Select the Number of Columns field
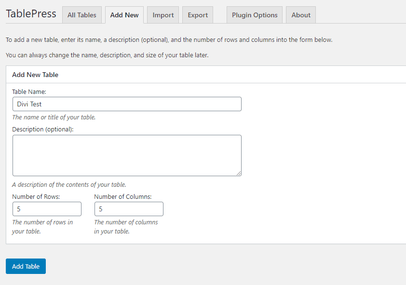The height and width of the screenshot is (285, 406). (129, 209)
